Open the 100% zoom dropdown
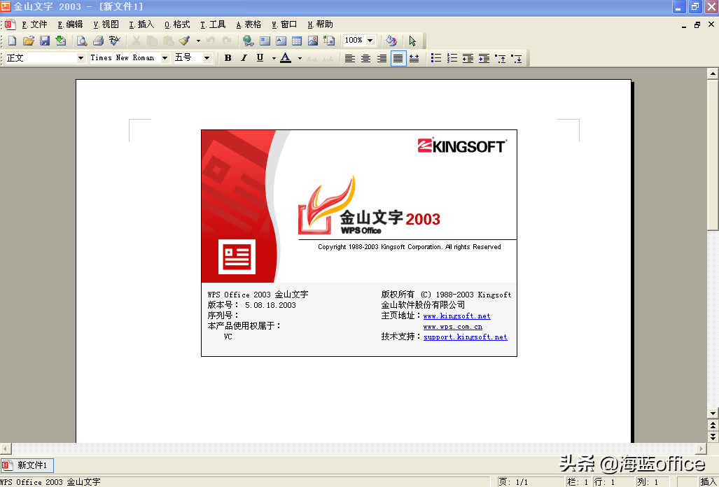Screen dimensions: 719x487 (x=370, y=41)
